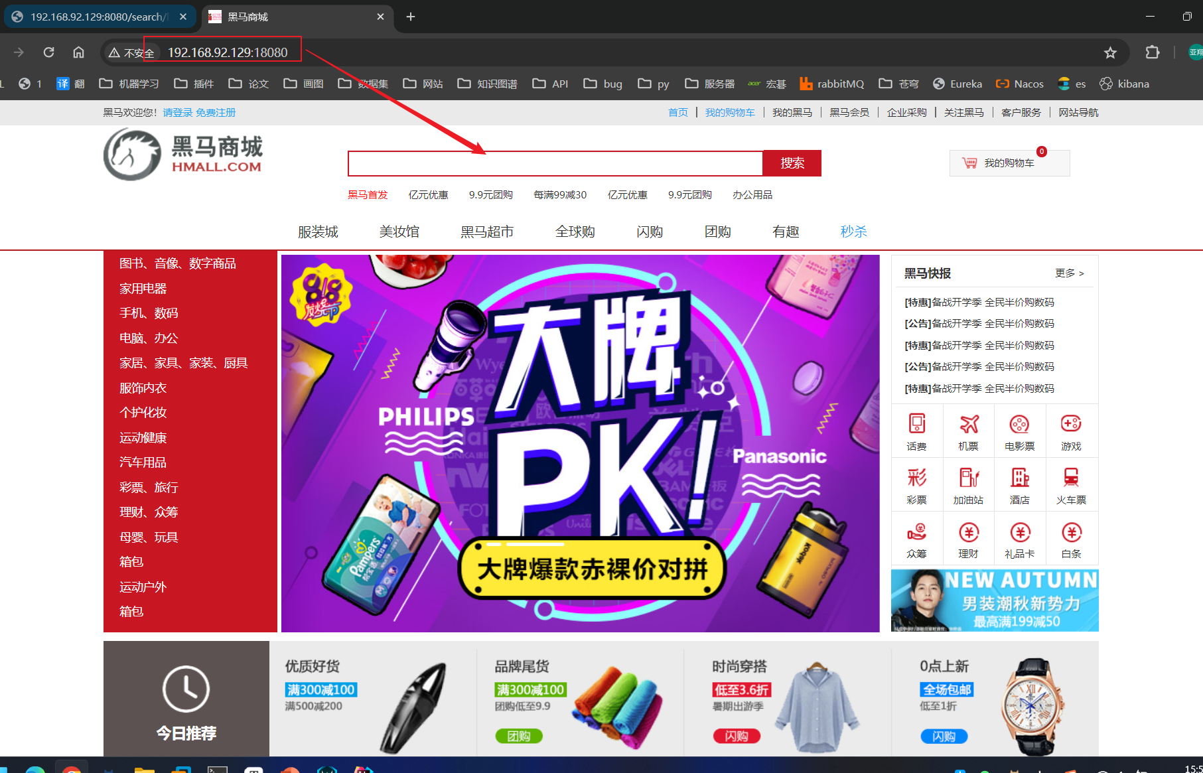Screen dimensions: 1203x773
Task: Click the 火车票 train ticket icon
Action: [x=1071, y=478]
